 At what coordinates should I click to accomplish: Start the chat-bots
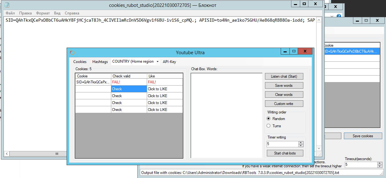(285, 153)
